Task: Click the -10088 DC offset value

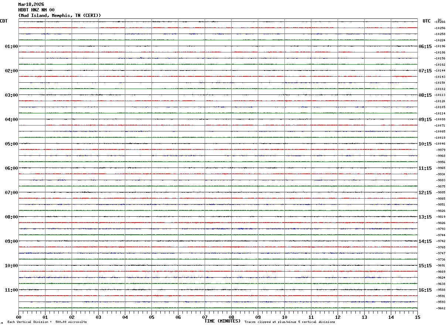Action: click(440, 120)
